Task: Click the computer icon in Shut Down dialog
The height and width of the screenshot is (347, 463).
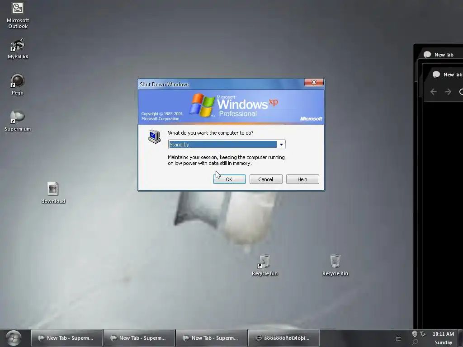Action: pos(155,136)
